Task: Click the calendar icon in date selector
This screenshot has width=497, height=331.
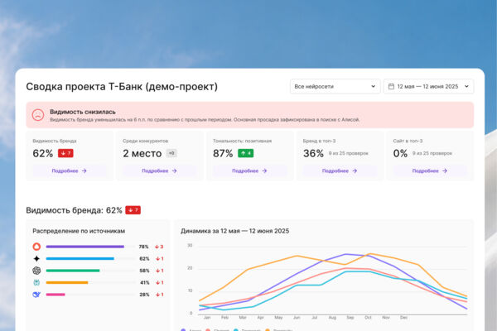Action: pyautogui.click(x=391, y=86)
